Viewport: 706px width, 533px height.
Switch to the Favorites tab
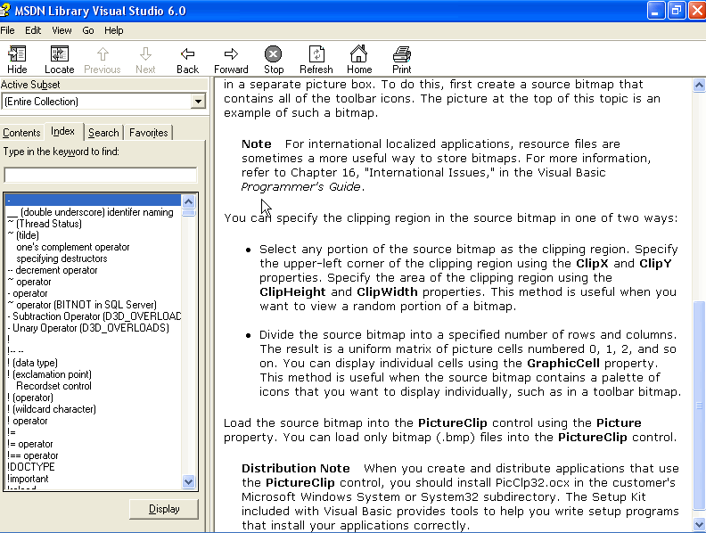click(x=148, y=133)
